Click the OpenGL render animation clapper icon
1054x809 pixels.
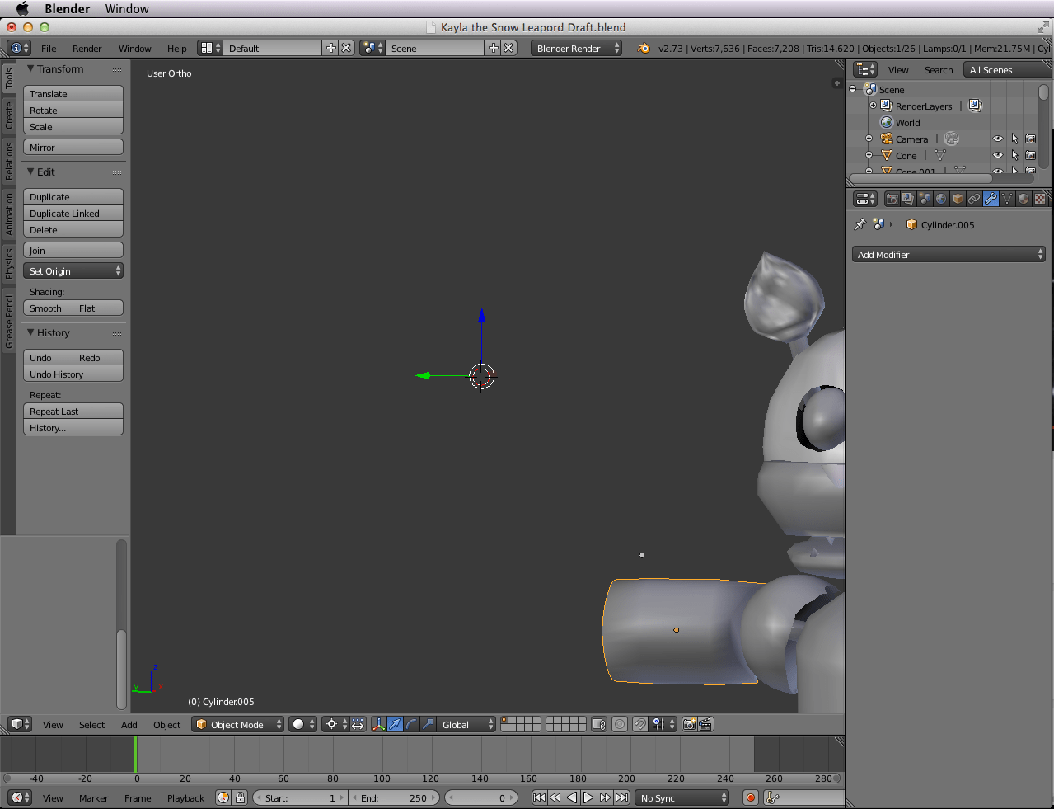pos(705,724)
